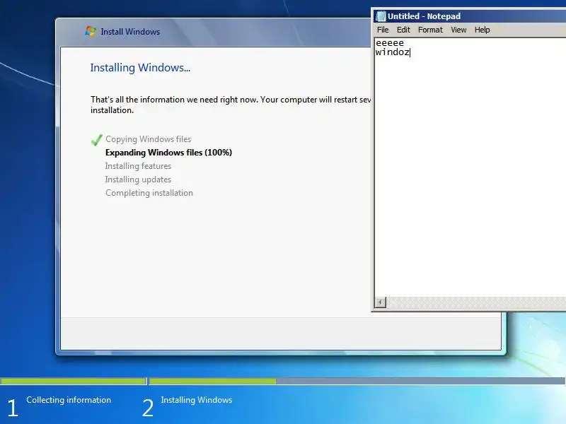
Task: Open the View menu in Notepad
Action: (x=458, y=30)
